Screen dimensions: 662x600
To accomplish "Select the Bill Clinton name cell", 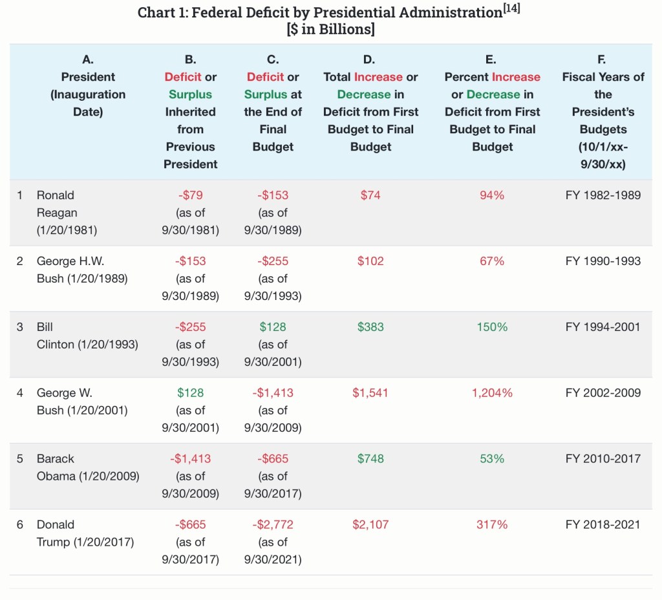I will (x=87, y=336).
